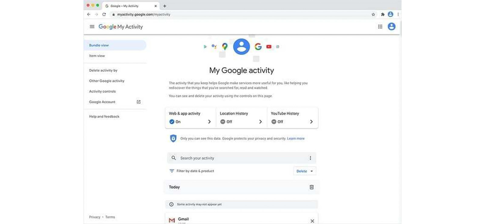Image resolution: width=485 pixels, height=224 pixels.
Task: Open the hamburger main menu
Action: coord(92,27)
